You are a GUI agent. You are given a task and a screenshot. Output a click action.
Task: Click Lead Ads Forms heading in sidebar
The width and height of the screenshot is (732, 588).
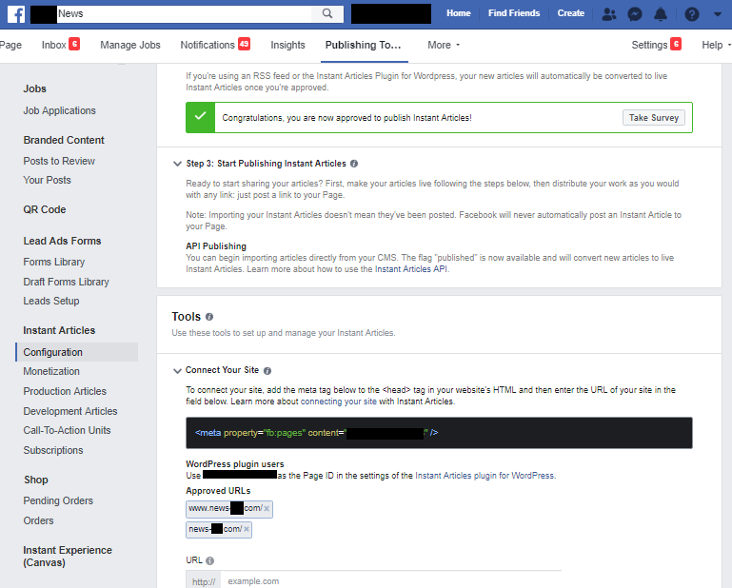pos(62,241)
